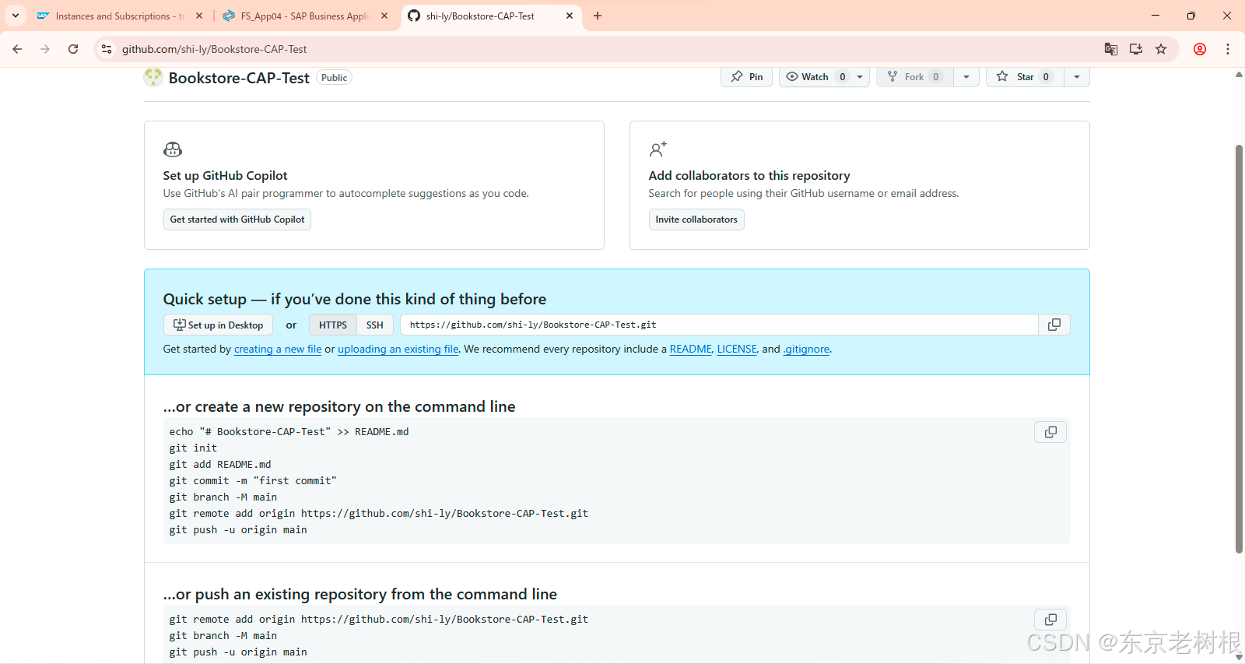The height and width of the screenshot is (664, 1245).
Task: Click the add collaborators person icon
Action: pos(658,149)
